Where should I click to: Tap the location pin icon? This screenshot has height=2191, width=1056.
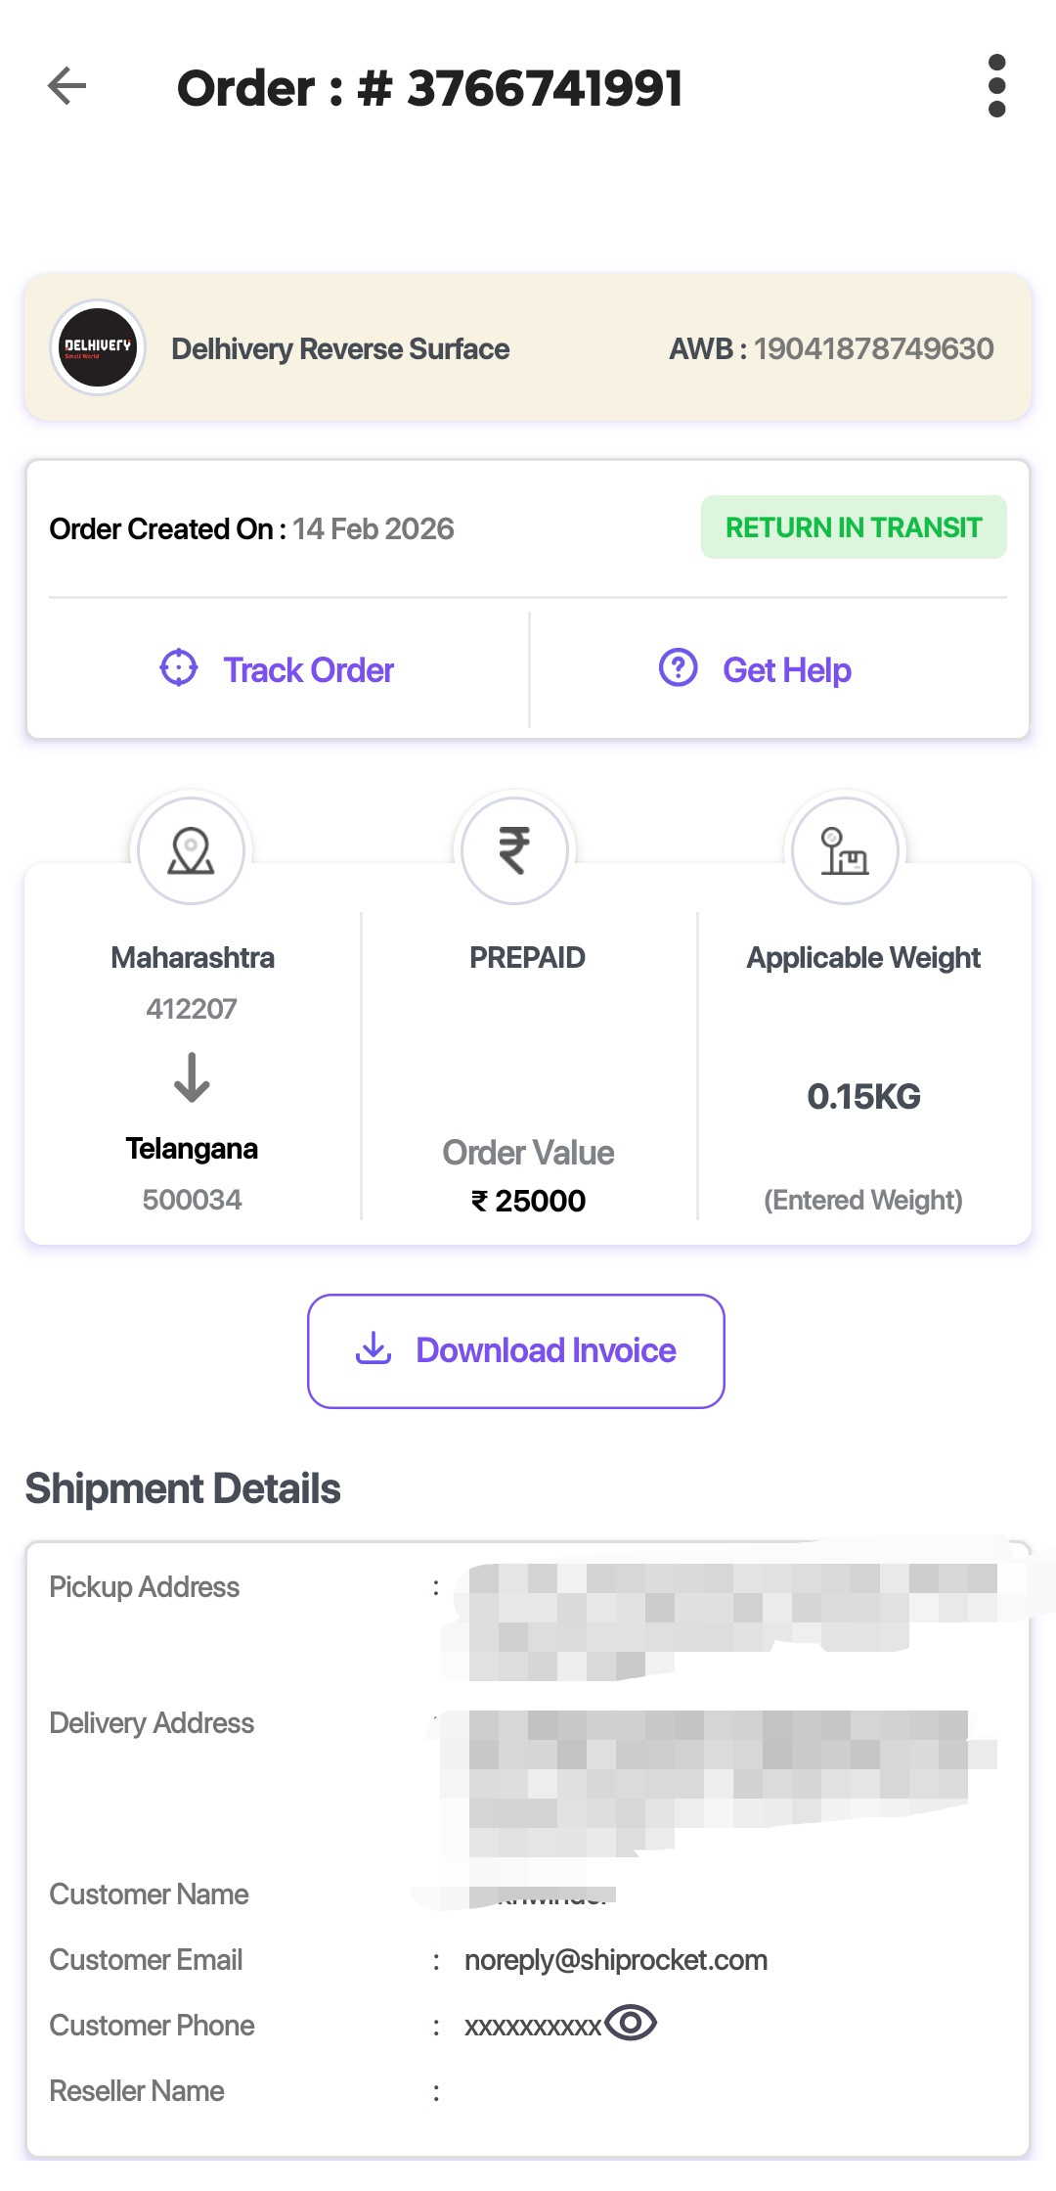tap(191, 850)
